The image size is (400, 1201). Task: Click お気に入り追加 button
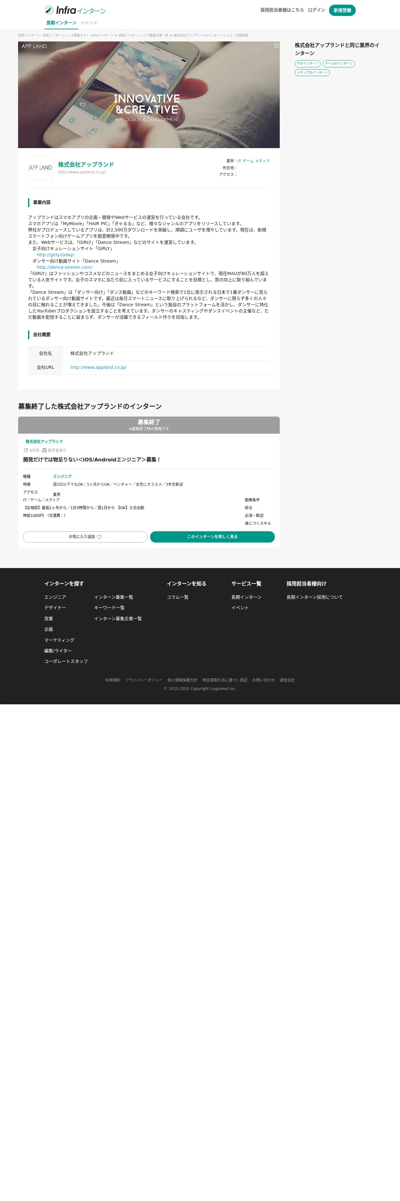pyautogui.click(x=85, y=537)
